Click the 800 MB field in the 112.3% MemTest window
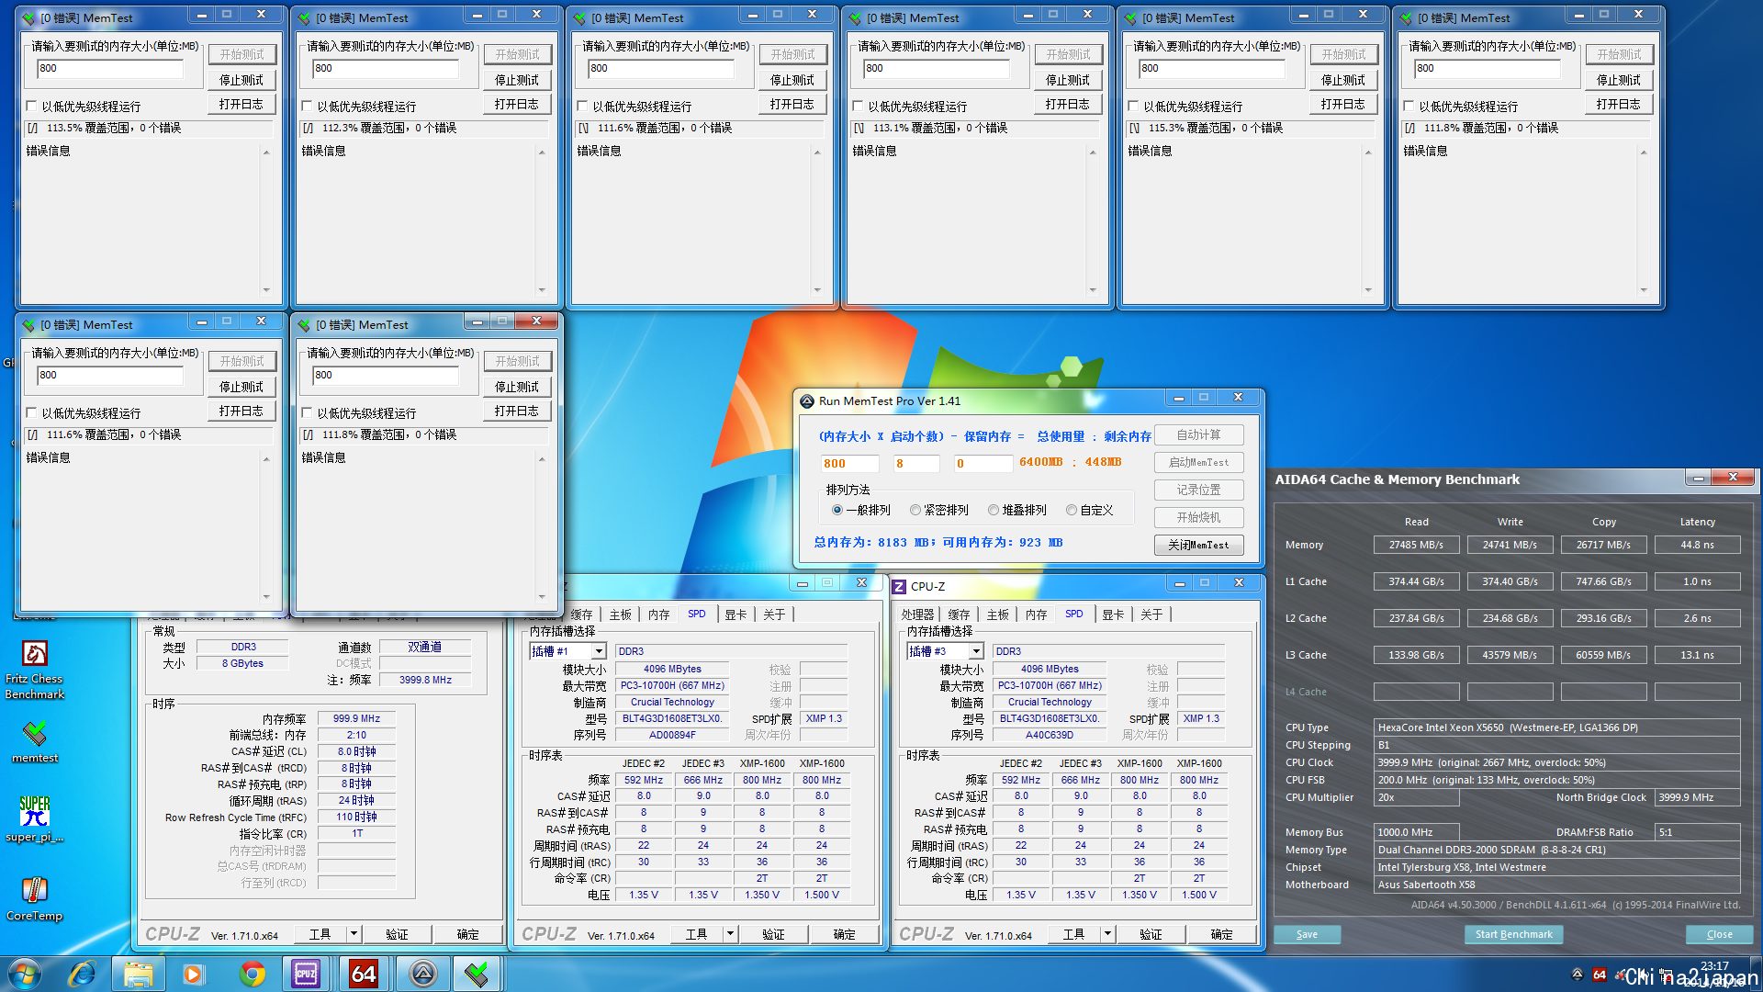1763x992 pixels. (385, 68)
